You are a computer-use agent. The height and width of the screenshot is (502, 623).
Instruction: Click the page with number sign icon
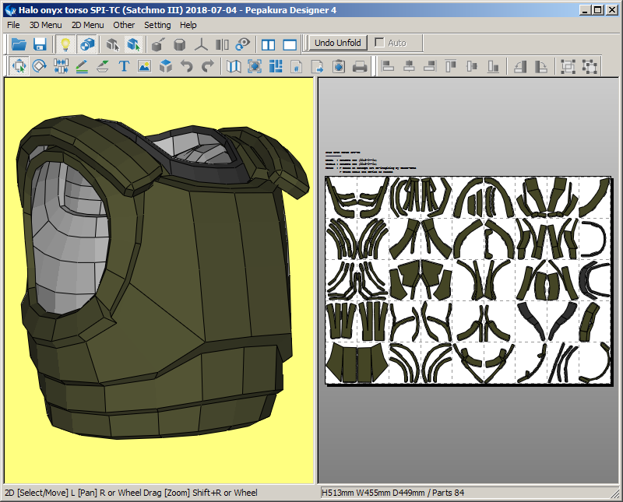pos(297,66)
